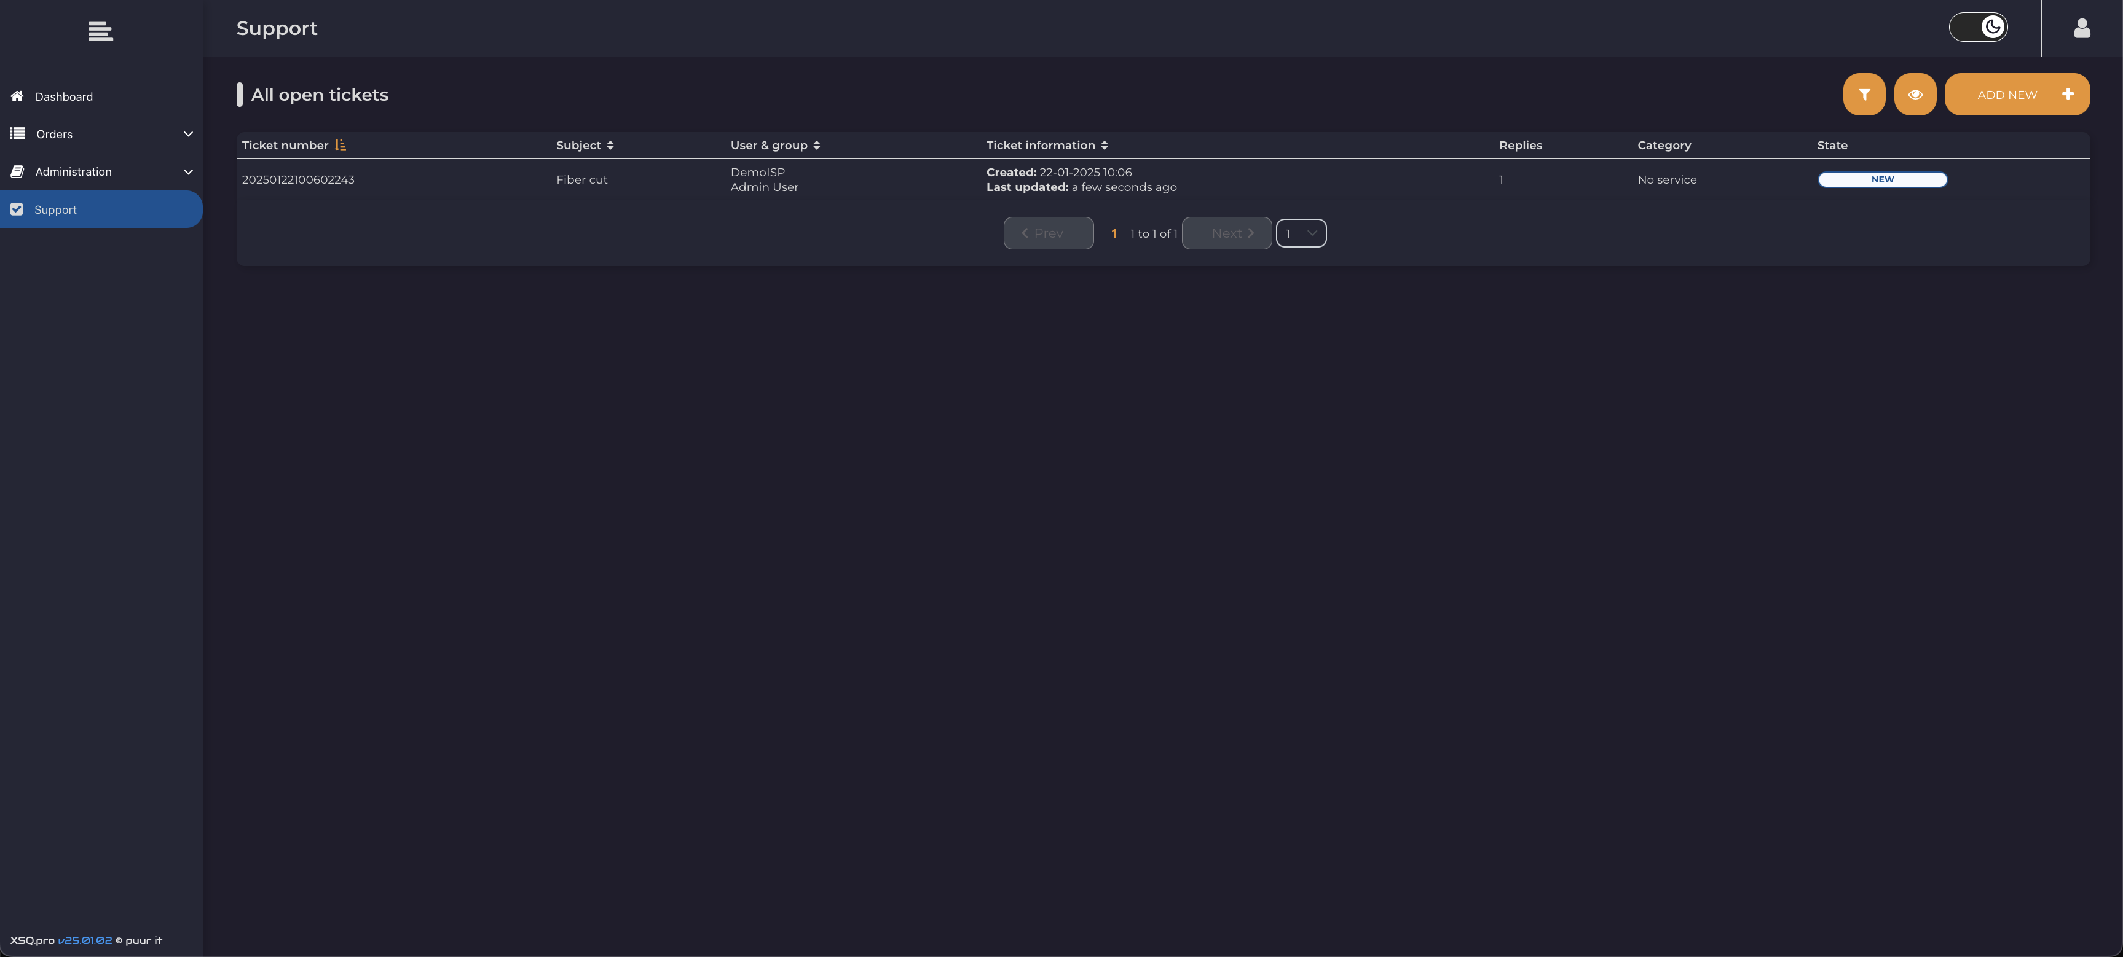Click the Next page button
2123x957 pixels.
click(1226, 234)
